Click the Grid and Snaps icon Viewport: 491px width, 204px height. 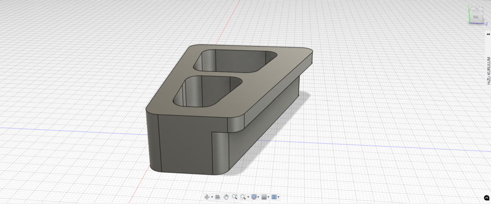coord(264,197)
